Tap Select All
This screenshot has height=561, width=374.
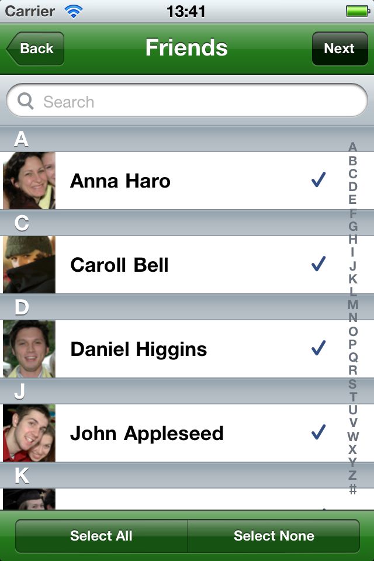click(101, 536)
